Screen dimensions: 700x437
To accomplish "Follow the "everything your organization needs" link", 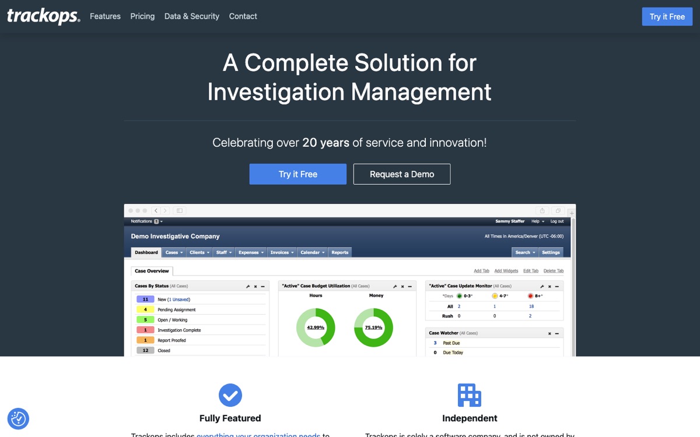I will [258, 435].
